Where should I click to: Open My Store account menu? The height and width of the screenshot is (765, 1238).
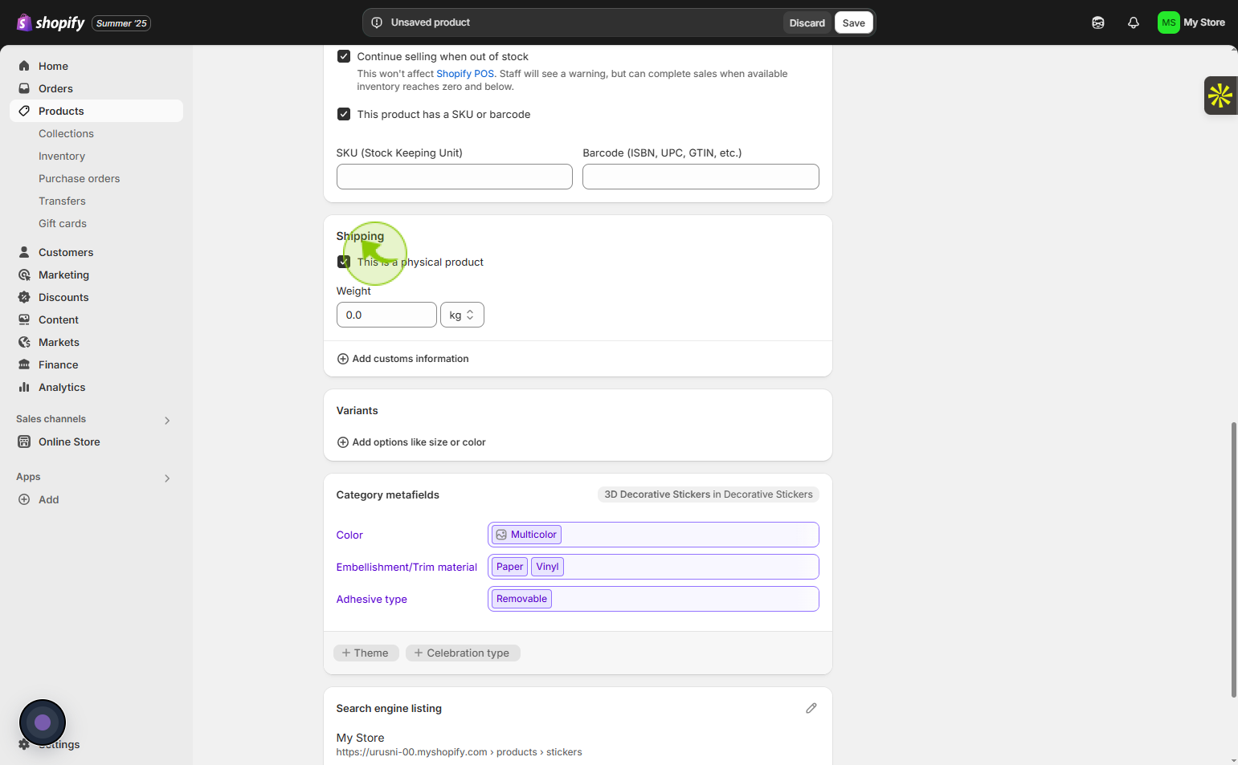point(1191,22)
